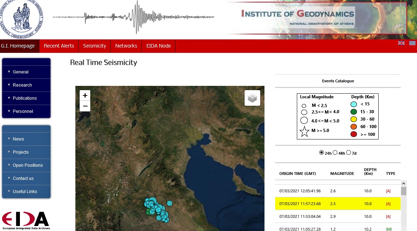Click the isolated cyan earthquake marker on map
This screenshot has height=231, width=417.
pos(170,203)
